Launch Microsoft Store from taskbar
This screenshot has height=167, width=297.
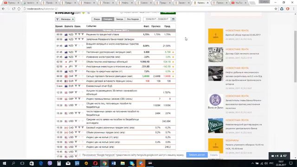32,163
